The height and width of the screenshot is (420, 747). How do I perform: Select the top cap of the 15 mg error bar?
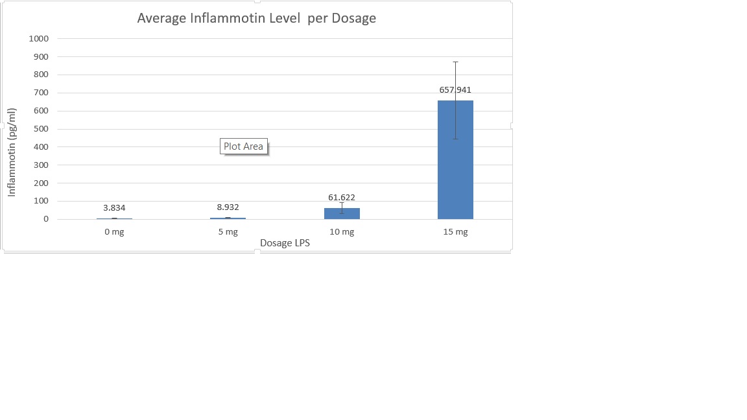coord(455,62)
